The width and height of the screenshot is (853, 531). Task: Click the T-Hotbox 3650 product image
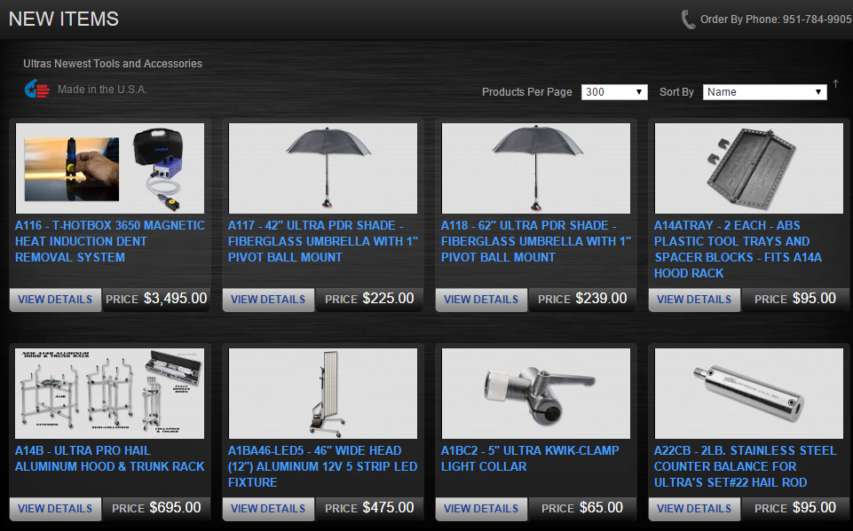[110, 168]
